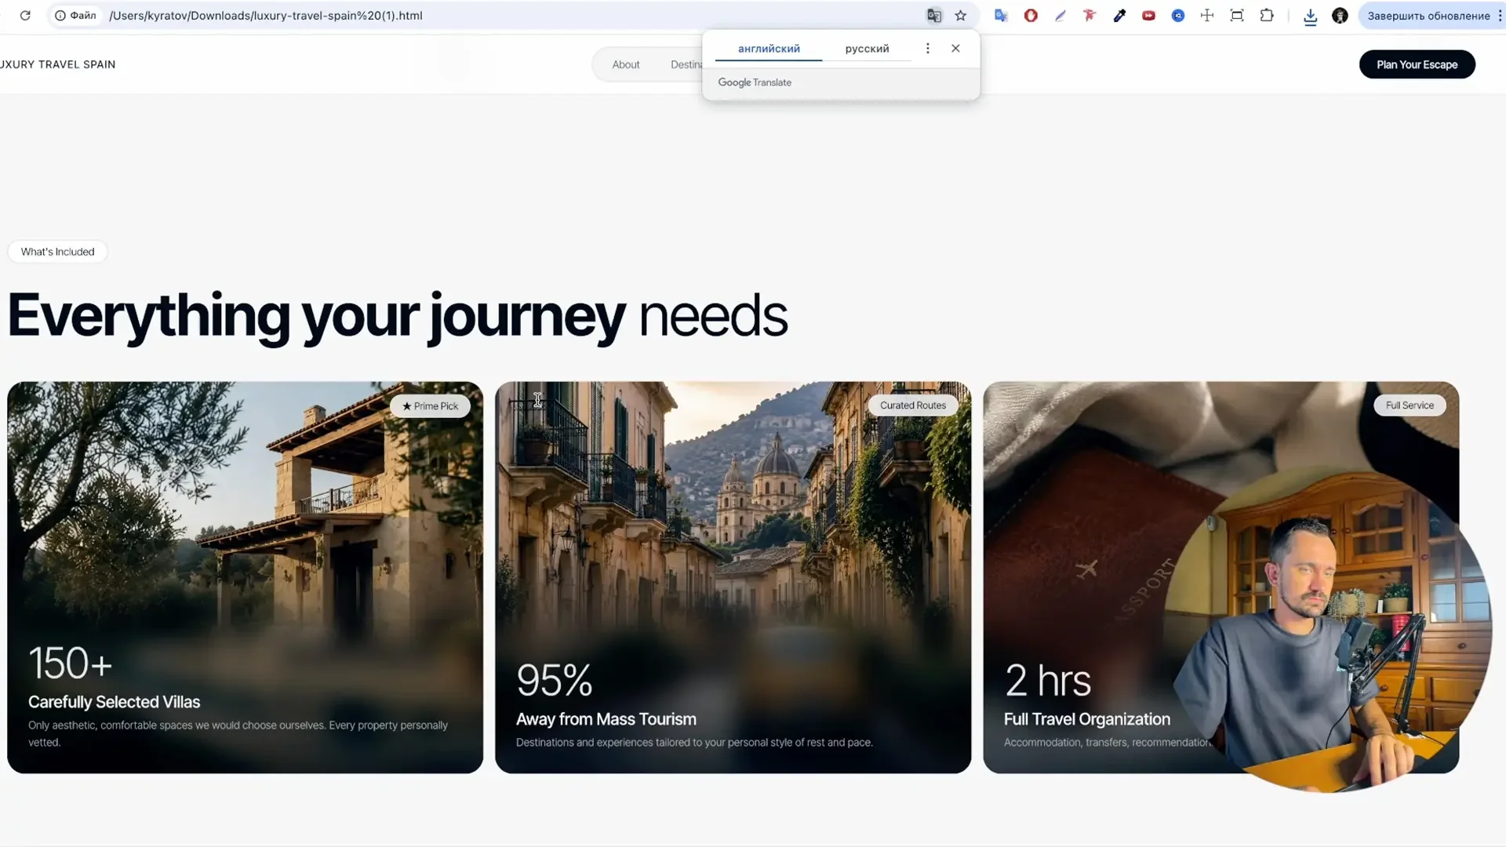
Task: Click the LUXURY TRAVEL SPAIN logo
Action: point(57,64)
